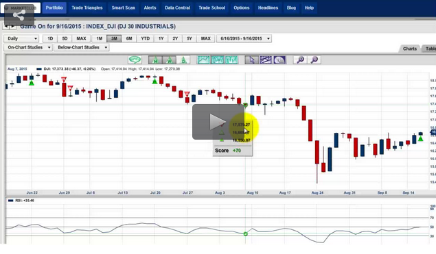Select the trendline drawing tool
This screenshot has height=254, width=436.
[x=266, y=60]
